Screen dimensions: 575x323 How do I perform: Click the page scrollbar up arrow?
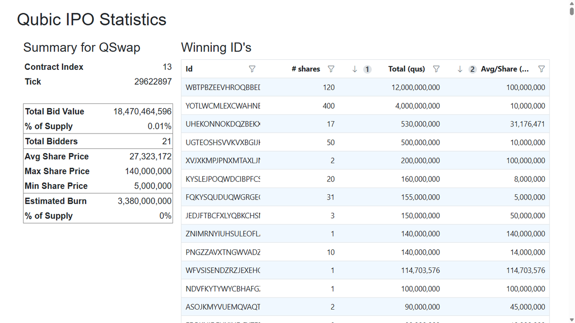(571, 3)
